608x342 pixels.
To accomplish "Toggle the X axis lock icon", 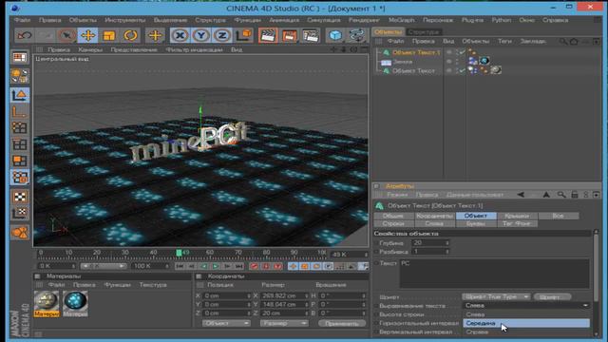I will [180, 35].
